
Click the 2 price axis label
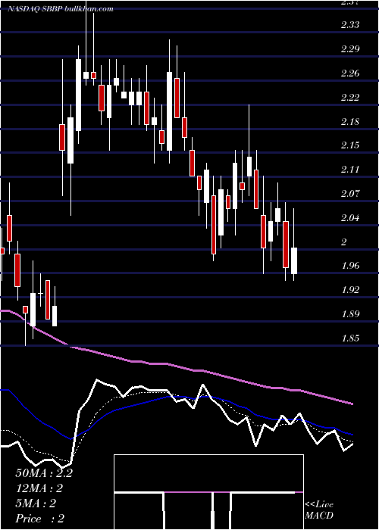pyautogui.click(x=344, y=242)
